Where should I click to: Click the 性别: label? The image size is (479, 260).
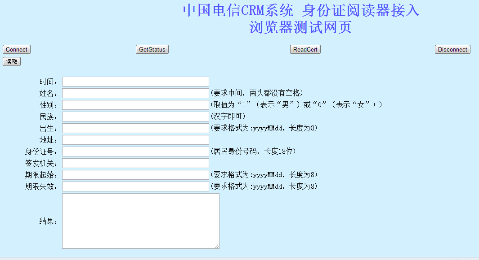48,105
